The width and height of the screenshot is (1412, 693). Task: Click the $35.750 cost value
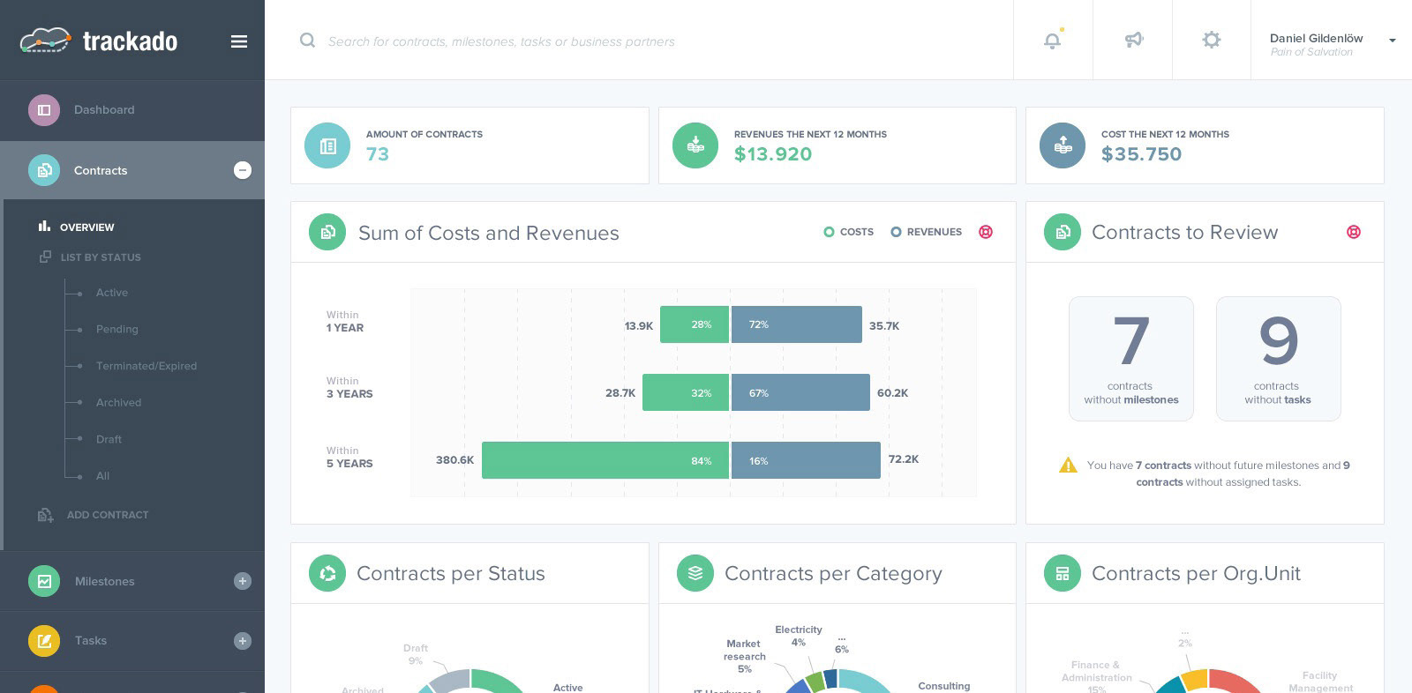(x=1141, y=154)
